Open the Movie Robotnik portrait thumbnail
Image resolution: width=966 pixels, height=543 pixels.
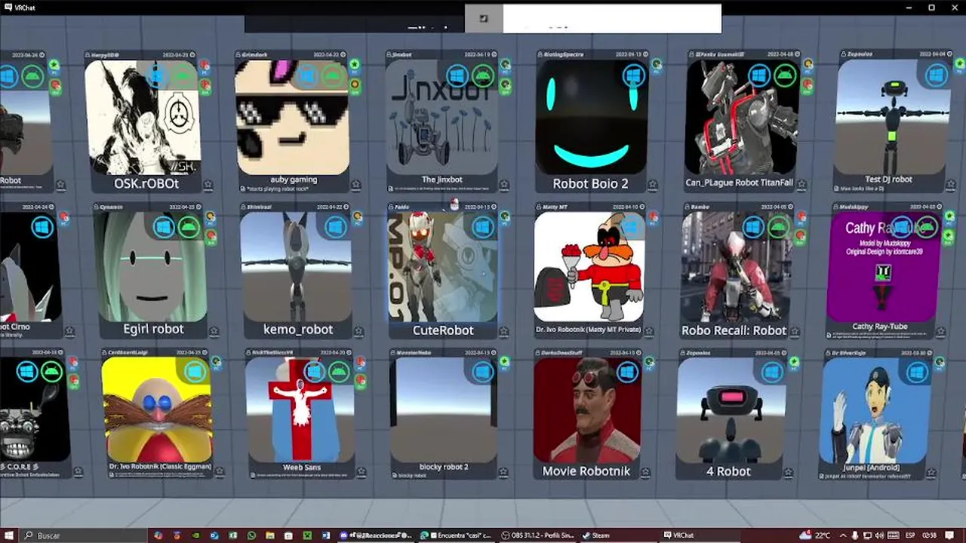tap(588, 410)
